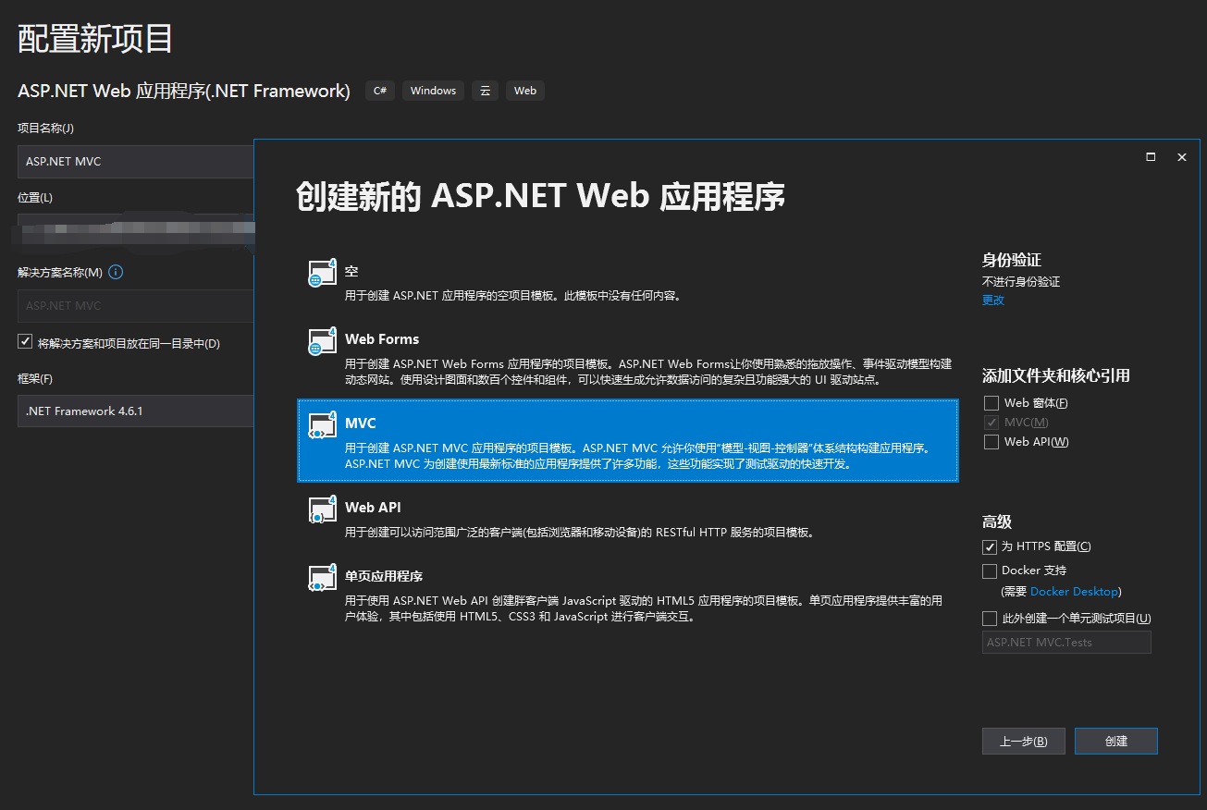The image size is (1207, 810).
Task: Check the Web API(W) checkbox
Action: click(x=991, y=442)
